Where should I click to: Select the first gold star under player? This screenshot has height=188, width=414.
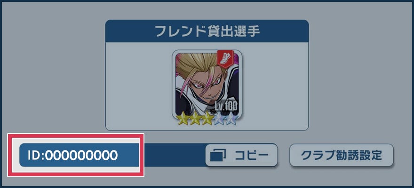(183, 118)
